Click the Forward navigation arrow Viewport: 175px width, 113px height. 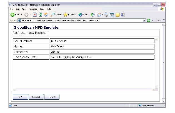coord(26,15)
